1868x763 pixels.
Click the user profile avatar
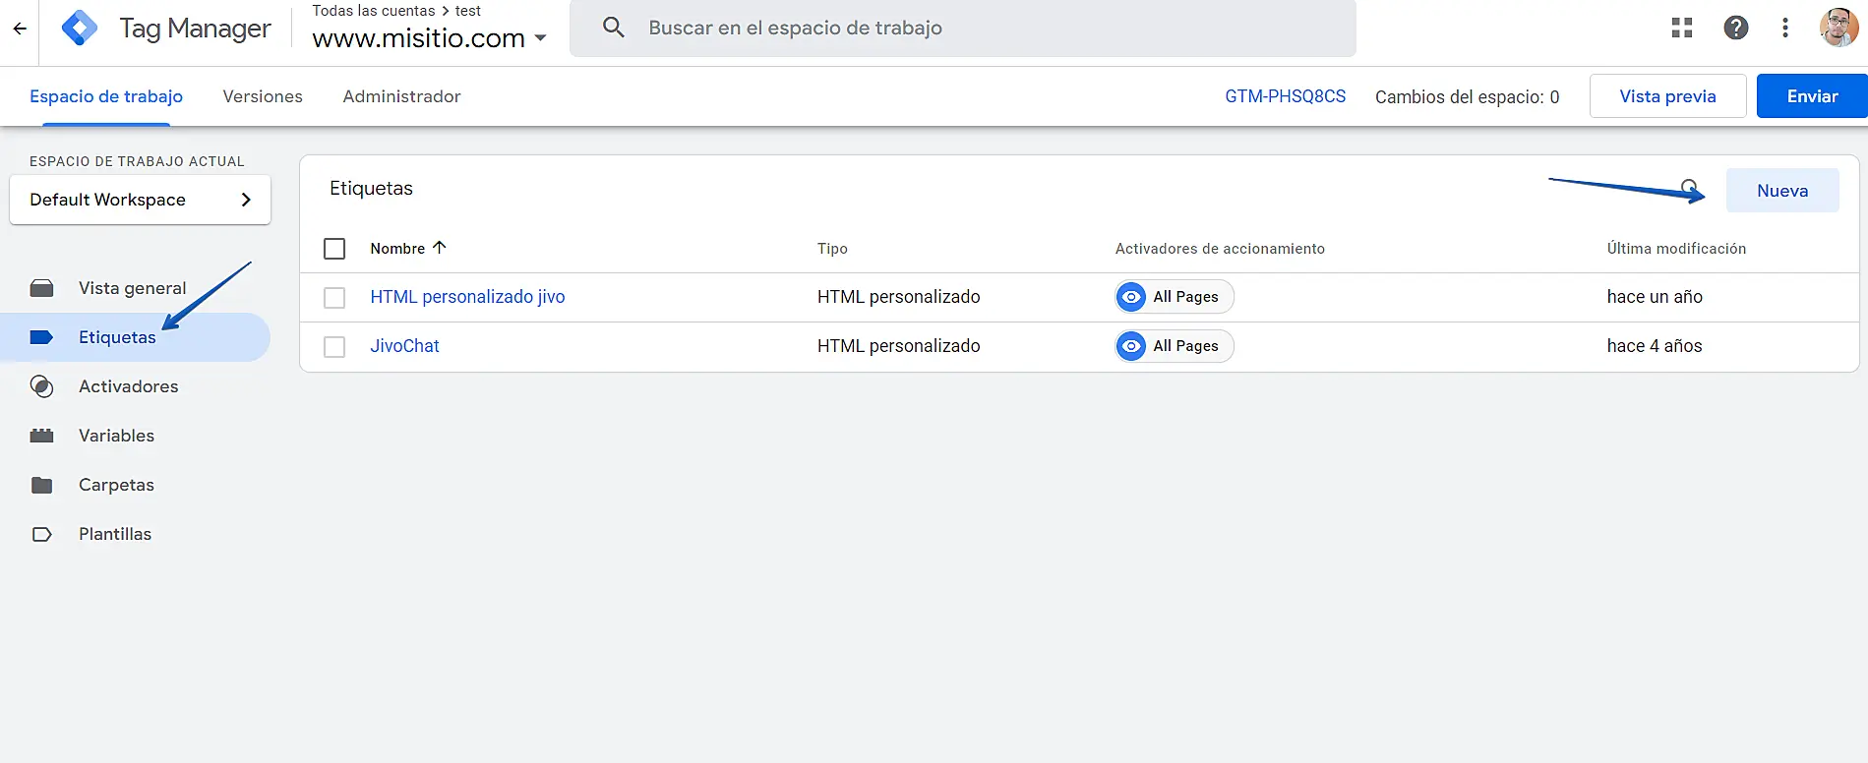pyautogui.click(x=1838, y=29)
